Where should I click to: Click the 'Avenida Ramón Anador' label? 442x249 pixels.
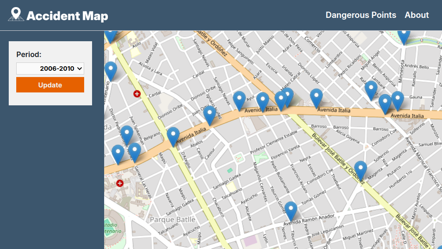(309, 220)
